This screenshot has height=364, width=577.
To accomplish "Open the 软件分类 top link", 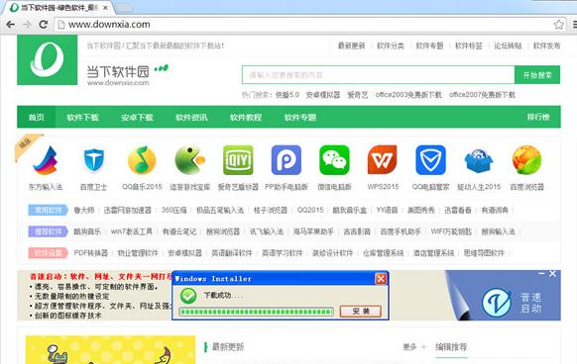I will (391, 45).
